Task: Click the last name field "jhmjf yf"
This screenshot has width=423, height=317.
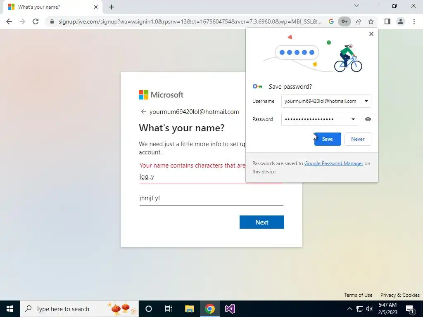Action: 211,199
